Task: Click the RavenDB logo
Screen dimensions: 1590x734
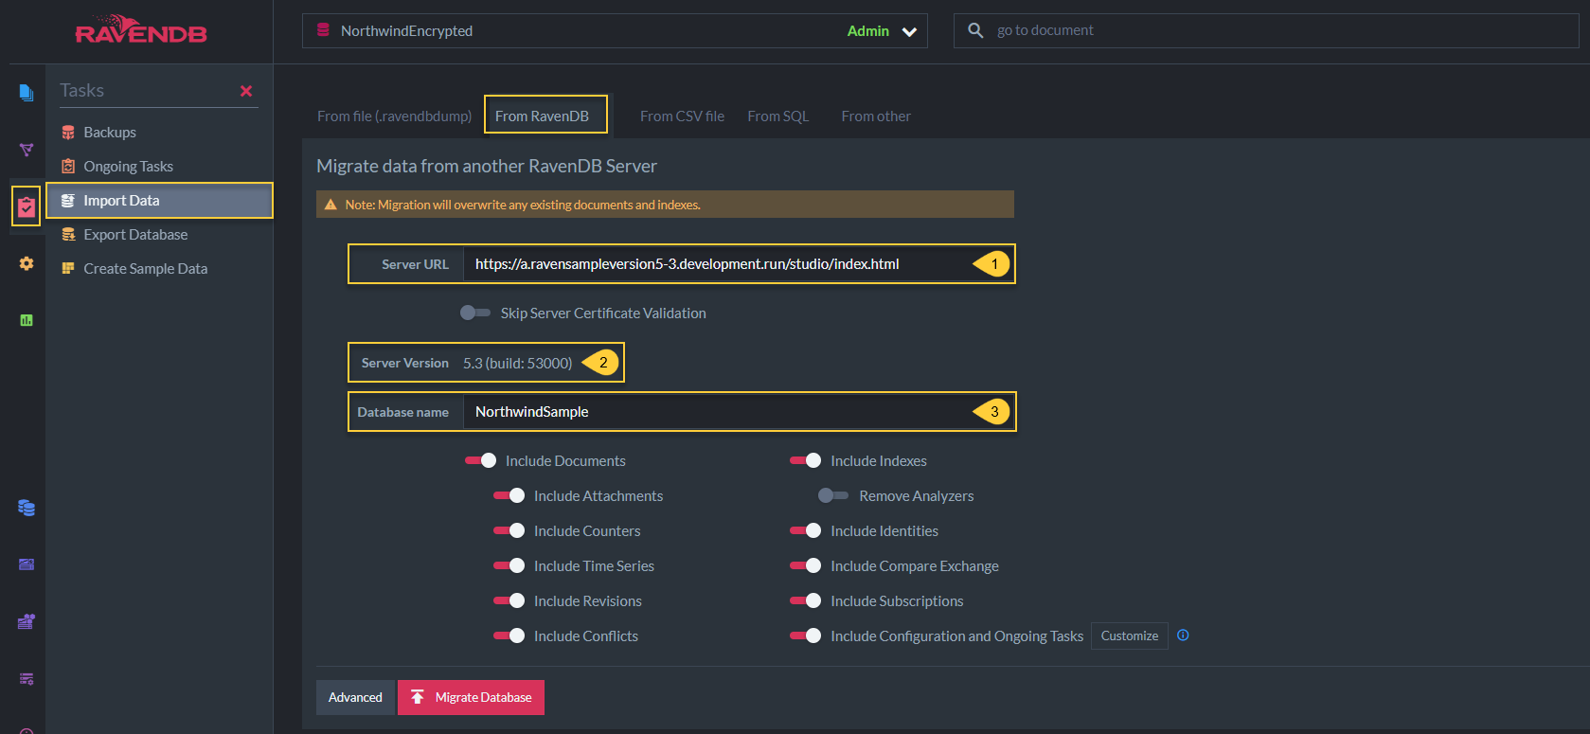Action: pyautogui.click(x=141, y=30)
